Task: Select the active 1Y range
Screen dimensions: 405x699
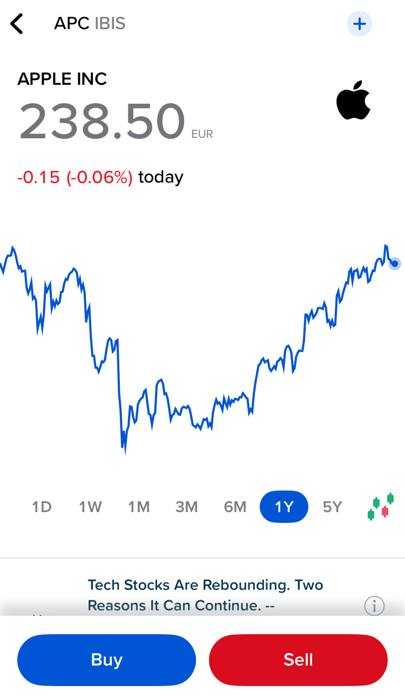Action: tap(284, 507)
